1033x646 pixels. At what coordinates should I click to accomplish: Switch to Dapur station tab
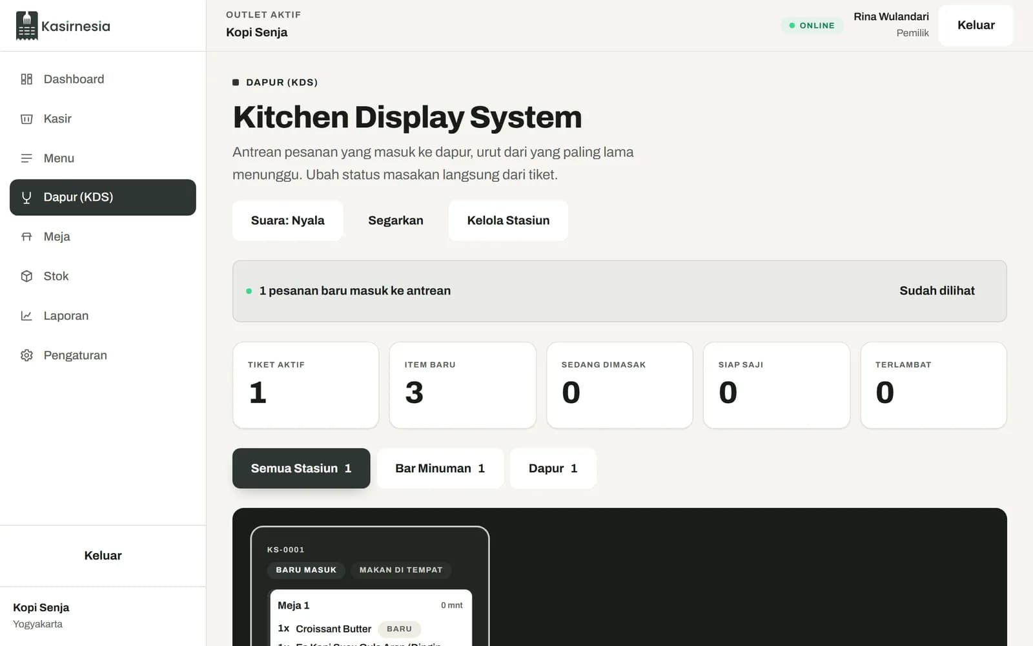tap(553, 468)
